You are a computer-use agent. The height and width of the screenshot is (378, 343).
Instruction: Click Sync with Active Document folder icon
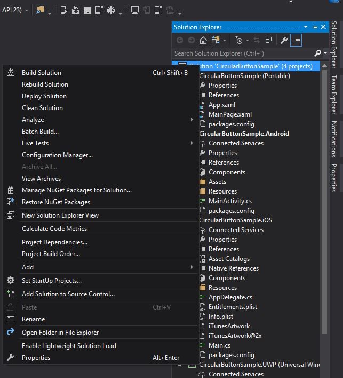pyautogui.click(x=216, y=40)
